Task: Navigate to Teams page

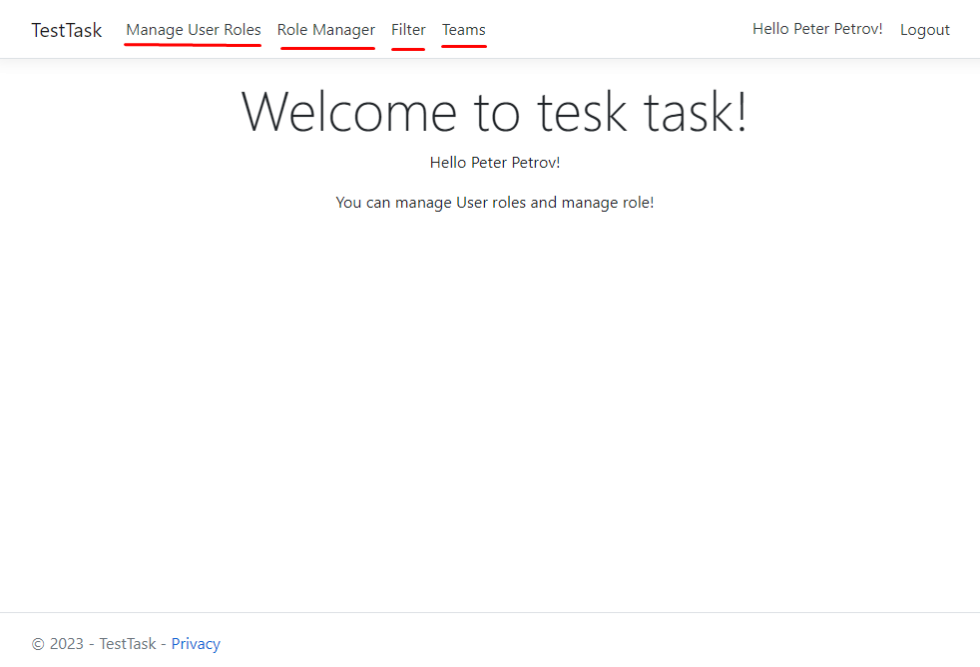Action: [464, 30]
